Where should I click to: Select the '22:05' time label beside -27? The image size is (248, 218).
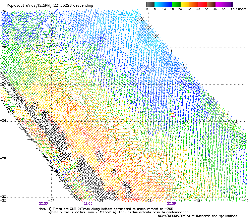[x=44, y=204]
